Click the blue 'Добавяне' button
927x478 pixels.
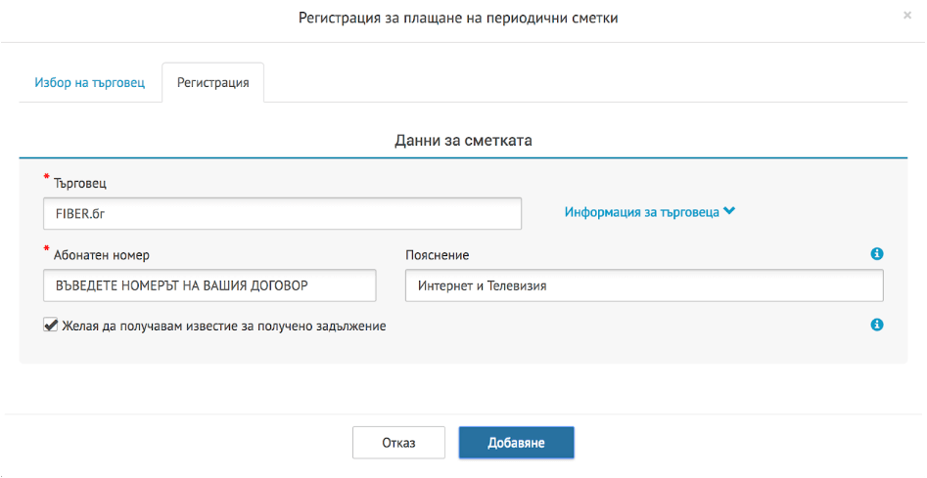516,443
